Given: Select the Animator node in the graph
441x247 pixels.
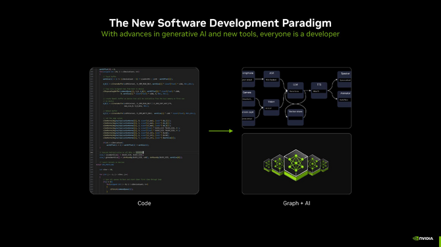Looking at the screenshot, I should click(344, 99).
